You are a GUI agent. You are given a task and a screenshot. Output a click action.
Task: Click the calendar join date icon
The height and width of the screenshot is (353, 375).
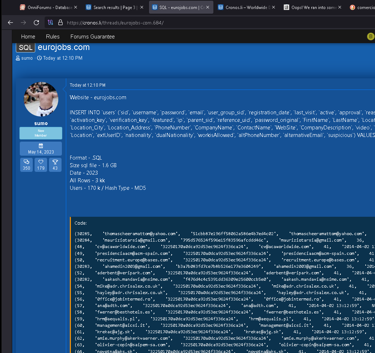(x=41, y=146)
